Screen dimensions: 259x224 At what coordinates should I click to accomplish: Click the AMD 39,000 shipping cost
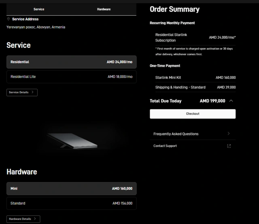click(226, 87)
